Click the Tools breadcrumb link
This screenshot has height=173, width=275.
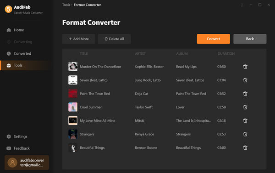pos(66,5)
